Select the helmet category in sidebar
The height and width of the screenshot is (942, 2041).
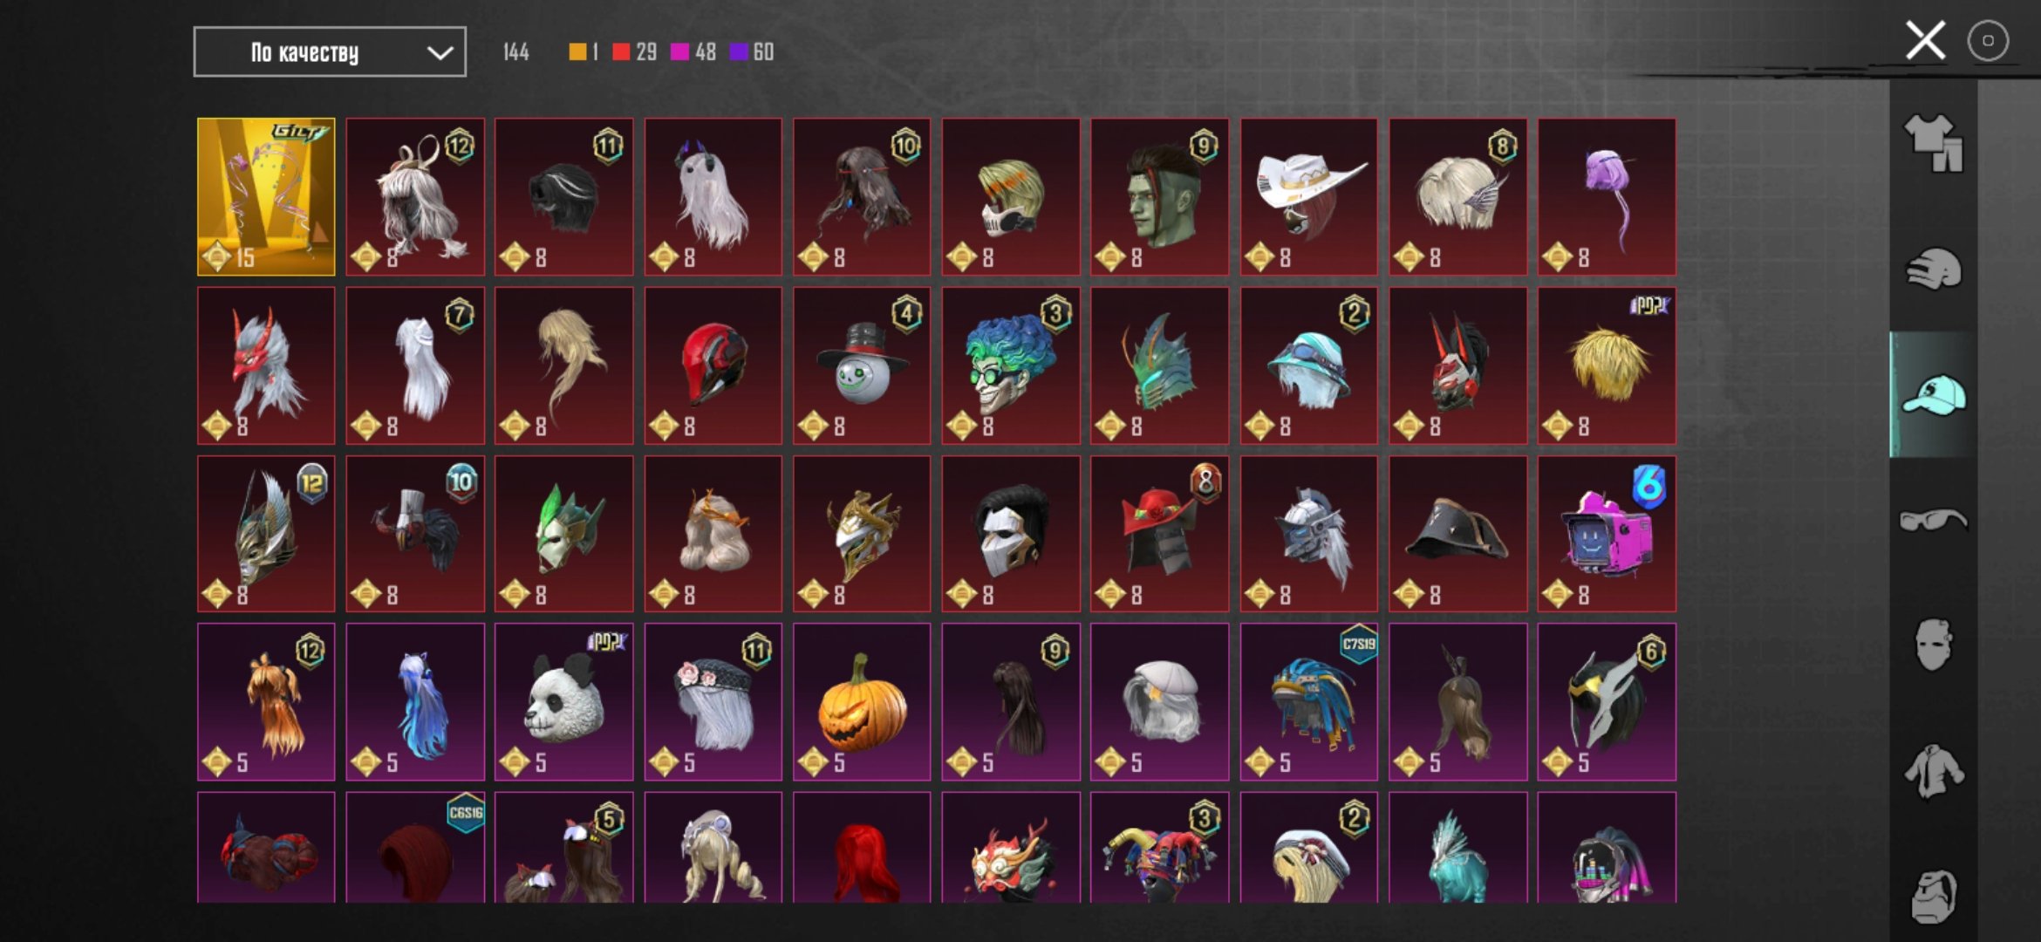(1934, 269)
